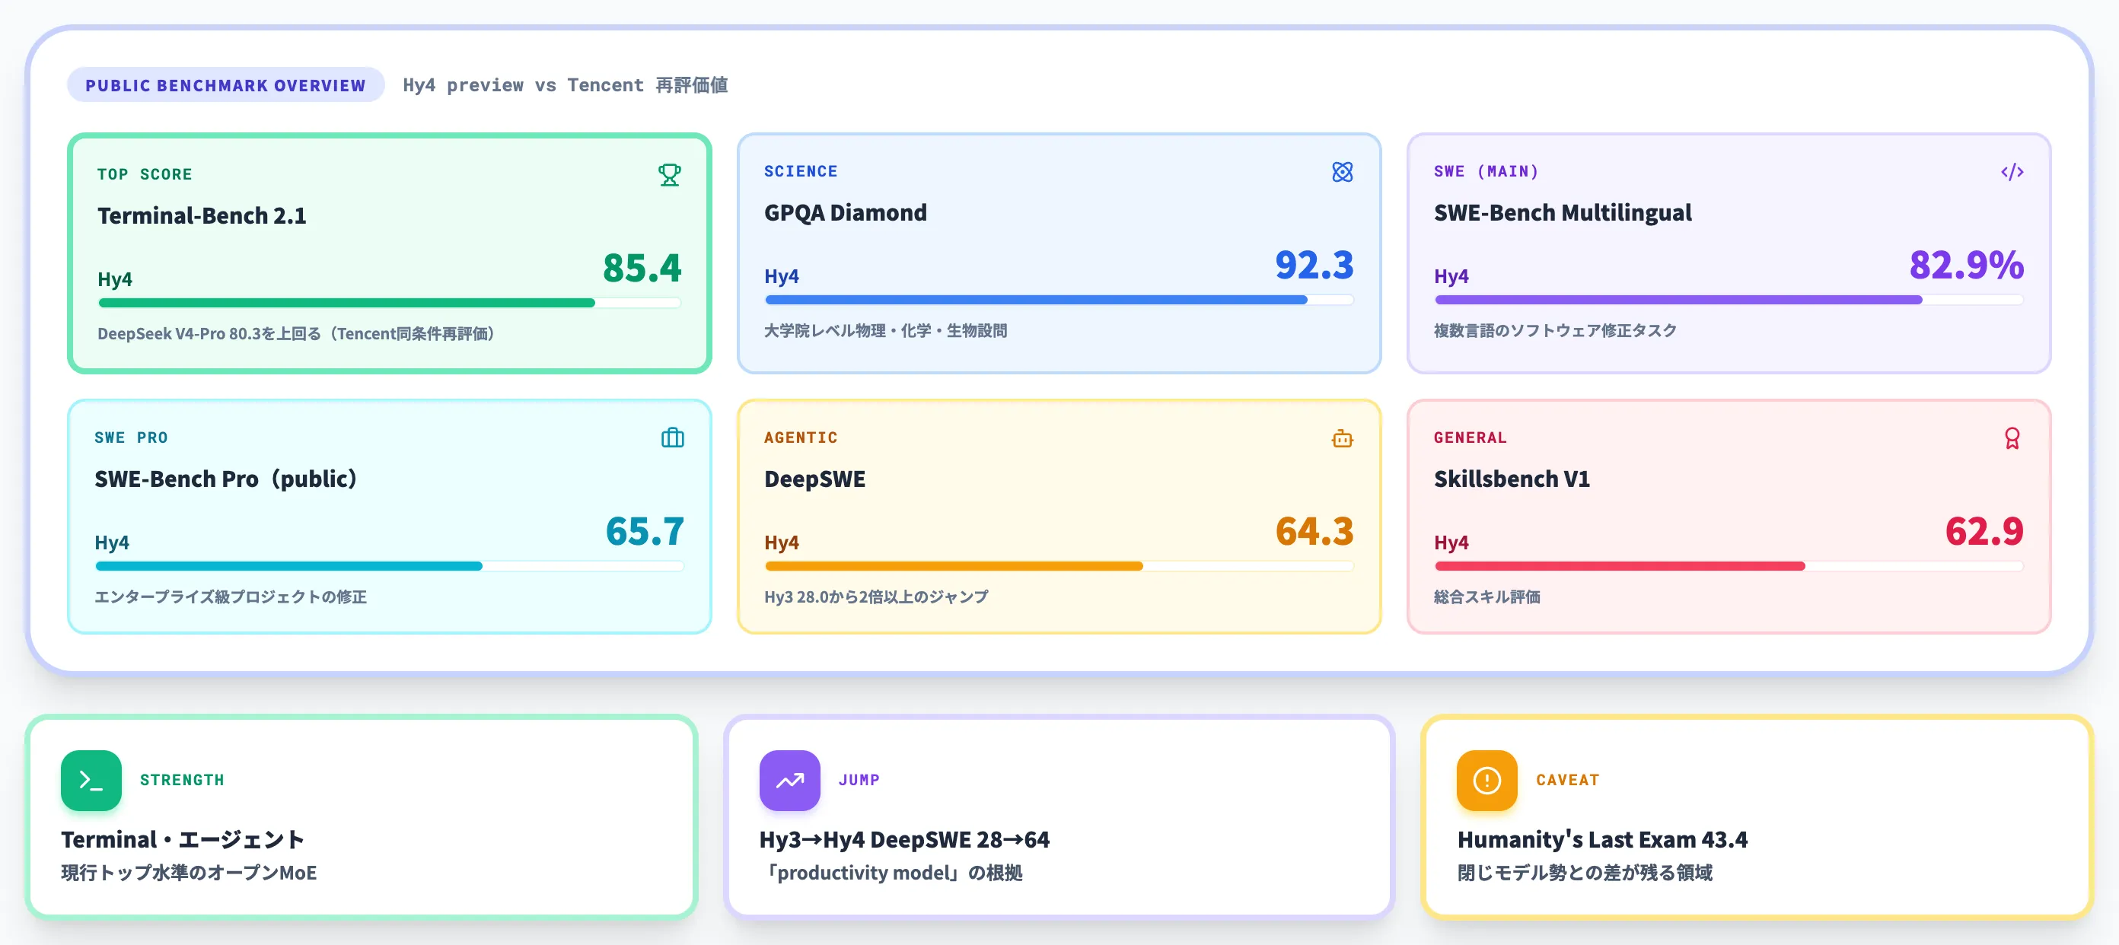
Task: Click the SWE (MAIN) category label
Action: coord(1486,171)
